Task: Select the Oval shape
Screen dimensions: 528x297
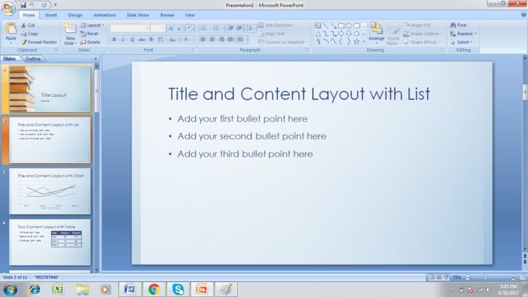Action: tap(349, 25)
